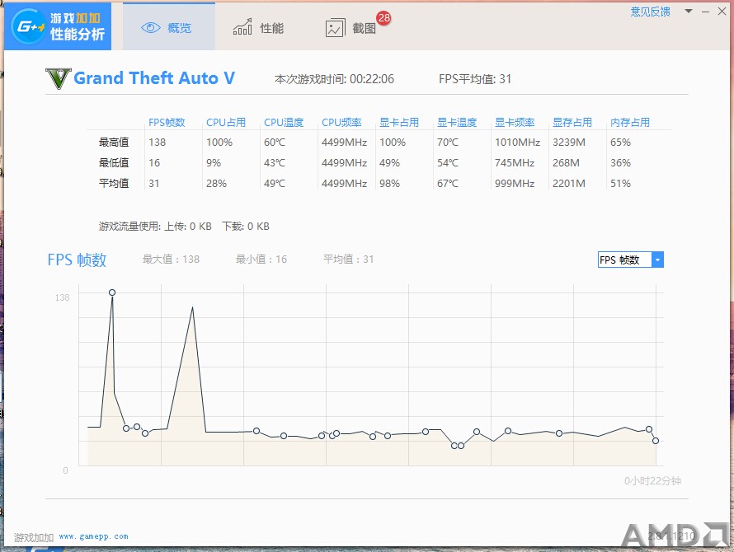Switch to the 性能 performance tab
Screen dimensions: 734x552
click(x=259, y=28)
